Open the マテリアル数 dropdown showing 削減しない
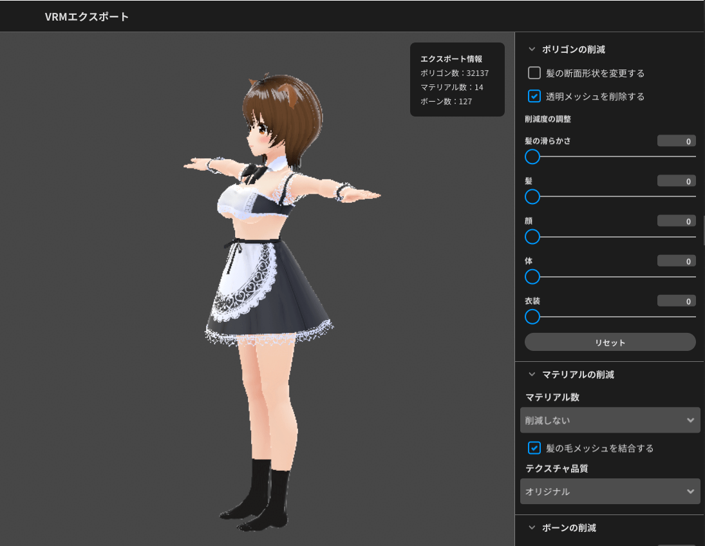The width and height of the screenshot is (705, 546). [610, 420]
